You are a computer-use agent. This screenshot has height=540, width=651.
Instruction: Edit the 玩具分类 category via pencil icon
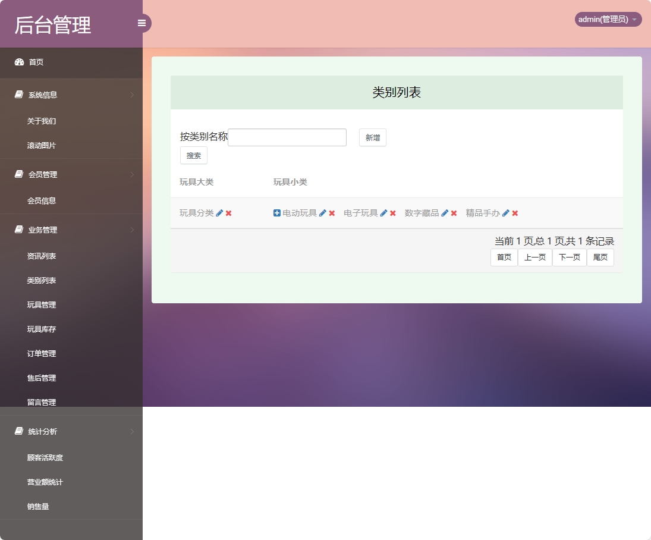[x=219, y=213]
